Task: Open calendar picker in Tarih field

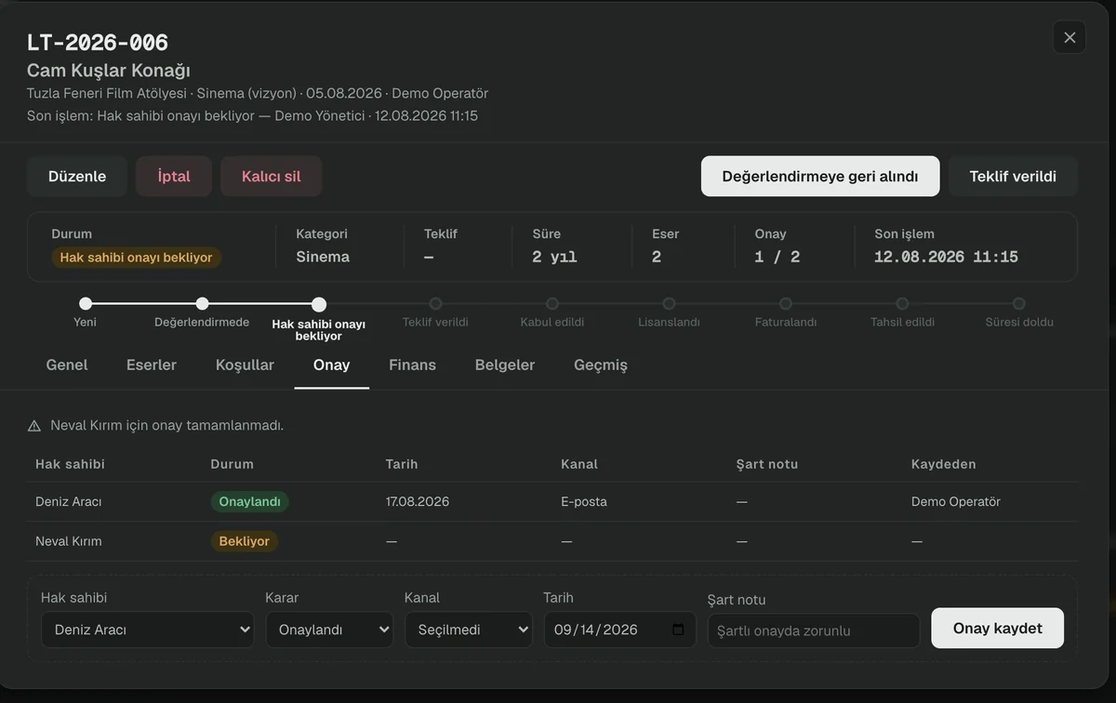Action: pos(678,630)
